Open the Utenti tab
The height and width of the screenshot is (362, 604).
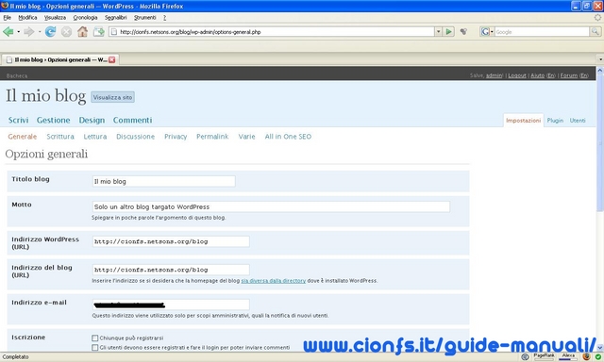578,121
